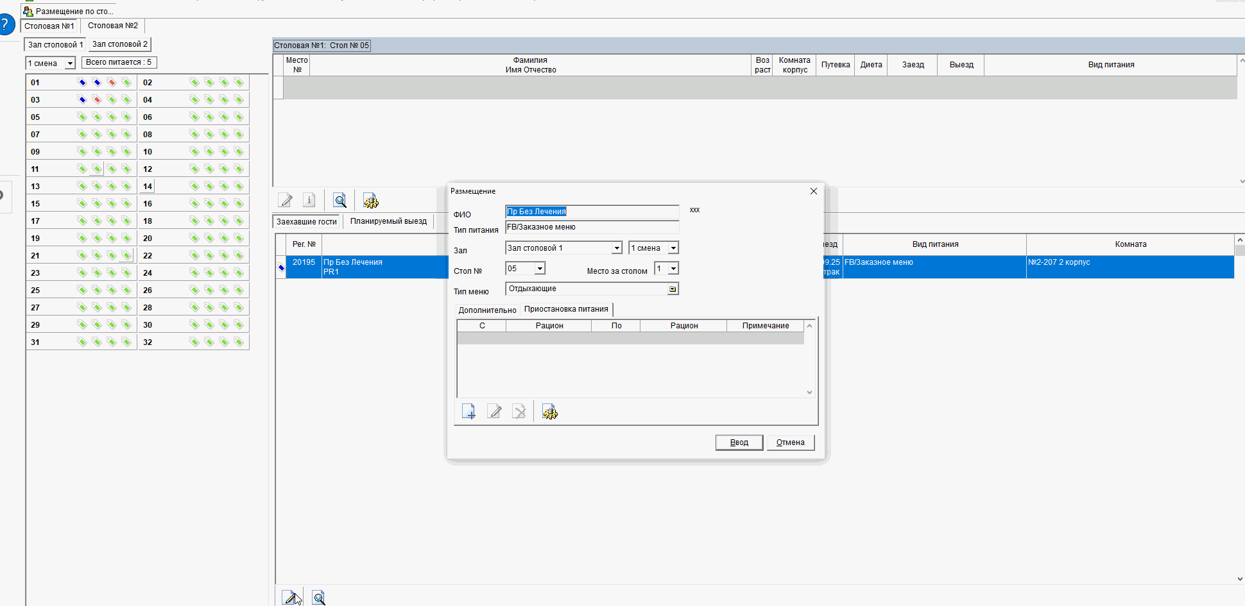
Task: Expand Зал столовой 1 combo box in dialog
Action: pos(616,248)
